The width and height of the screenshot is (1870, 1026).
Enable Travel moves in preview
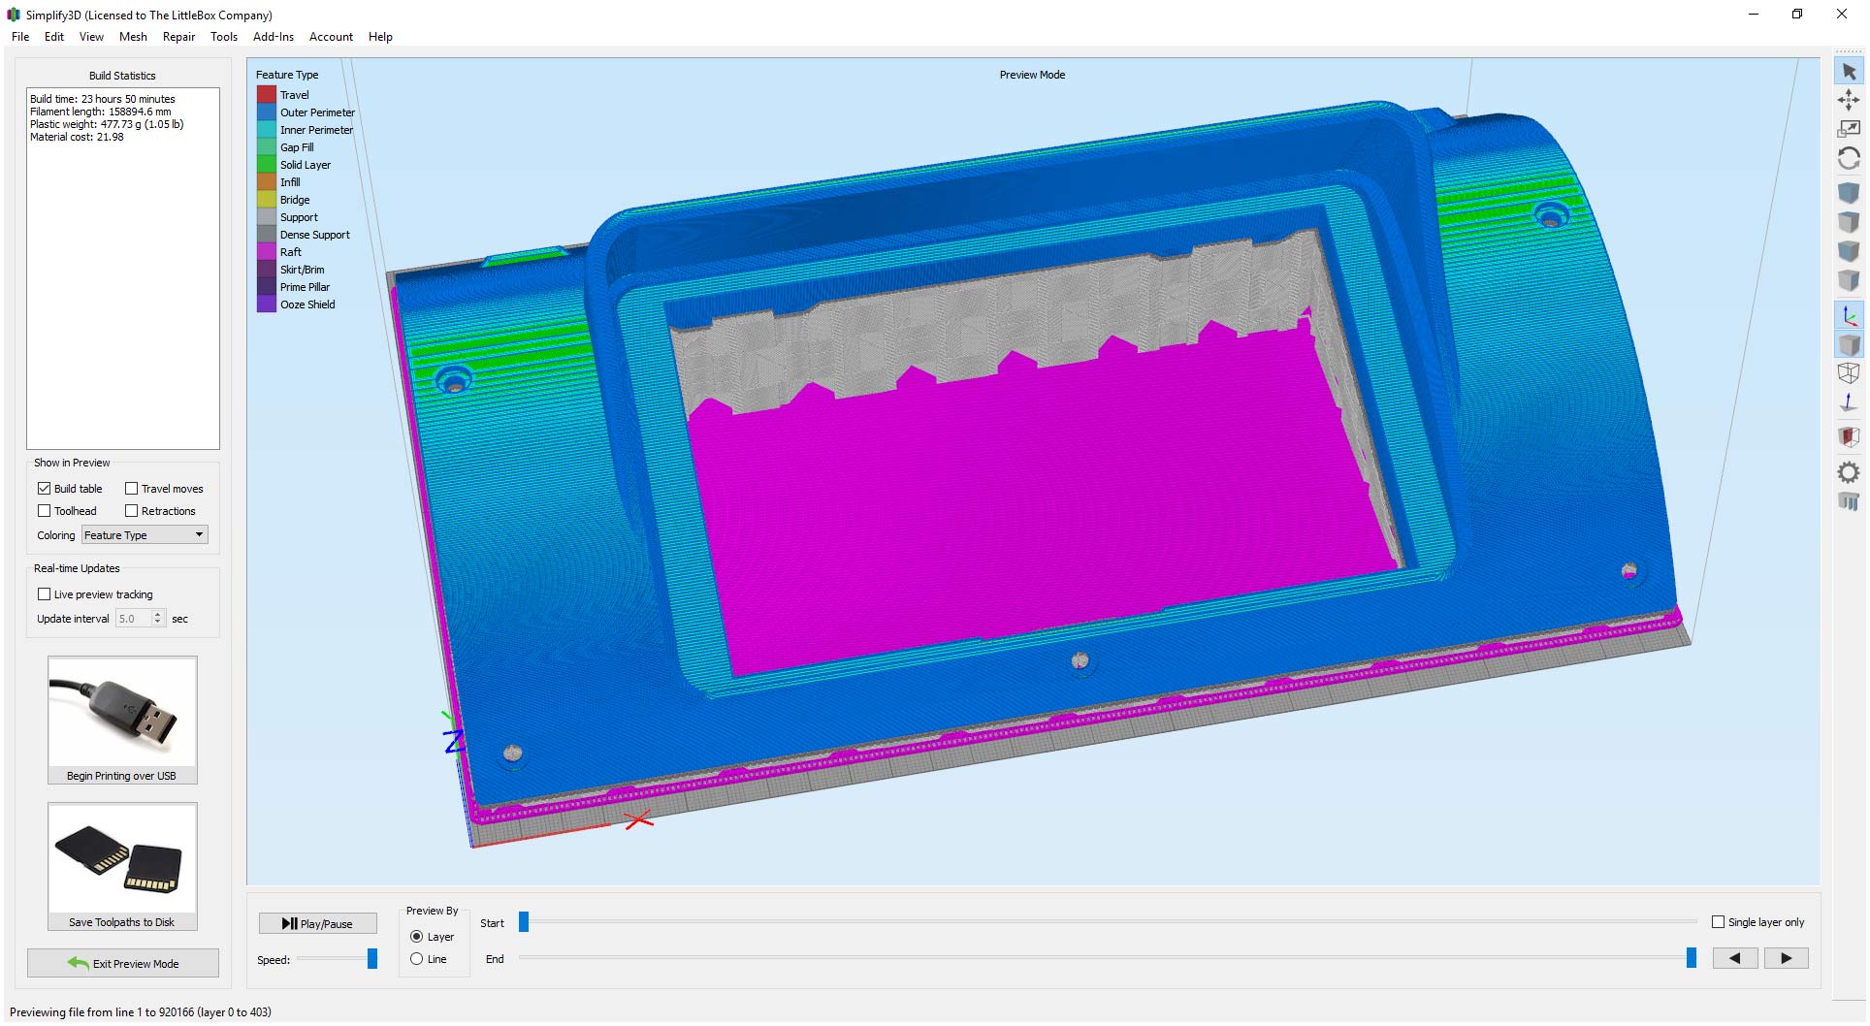[131, 489]
